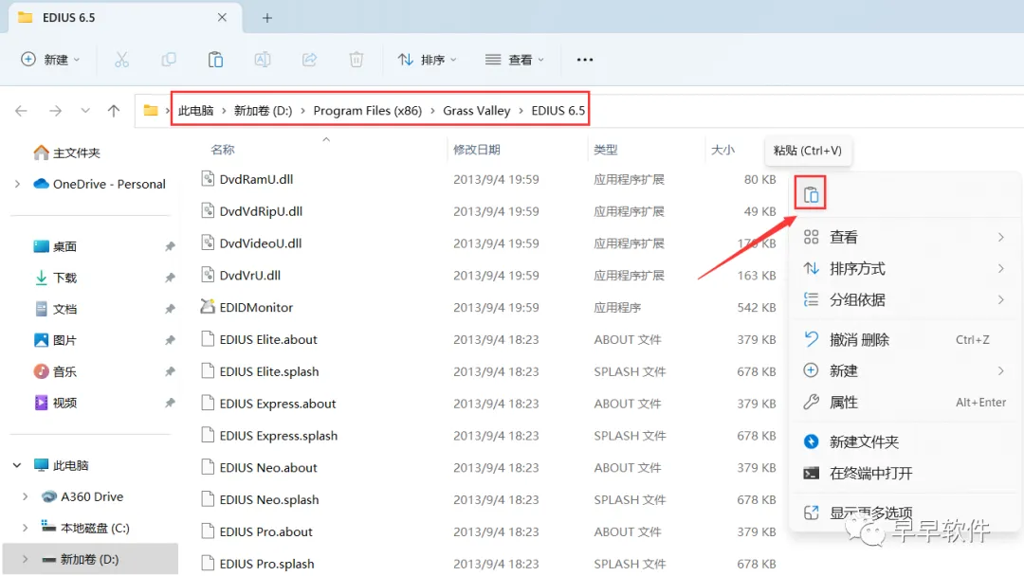This screenshot has height=576, width=1024.
Task: Expand the 新加卷 (D:) tree node
Action: [25, 559]
